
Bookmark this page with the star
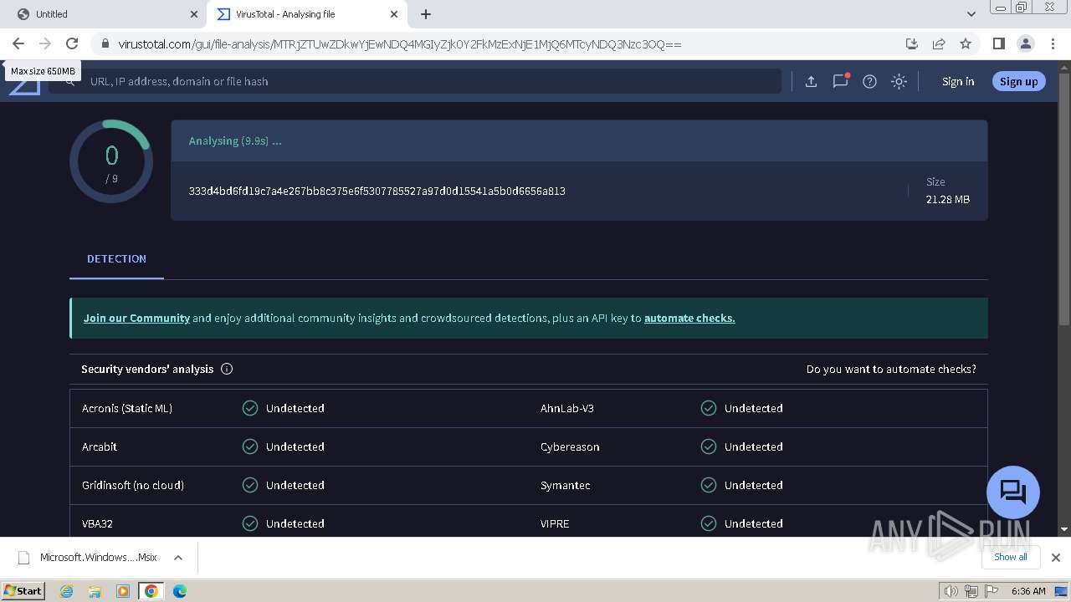coord(966,43)
